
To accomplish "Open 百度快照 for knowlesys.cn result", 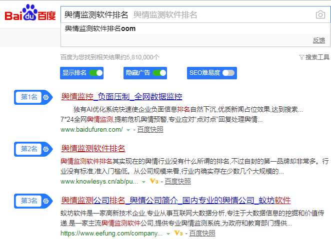I will click(177, 181).
